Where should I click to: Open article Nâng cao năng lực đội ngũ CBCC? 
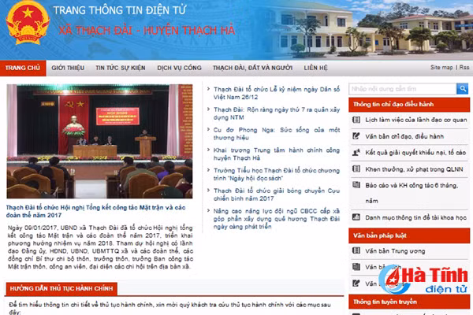[277, 219]
